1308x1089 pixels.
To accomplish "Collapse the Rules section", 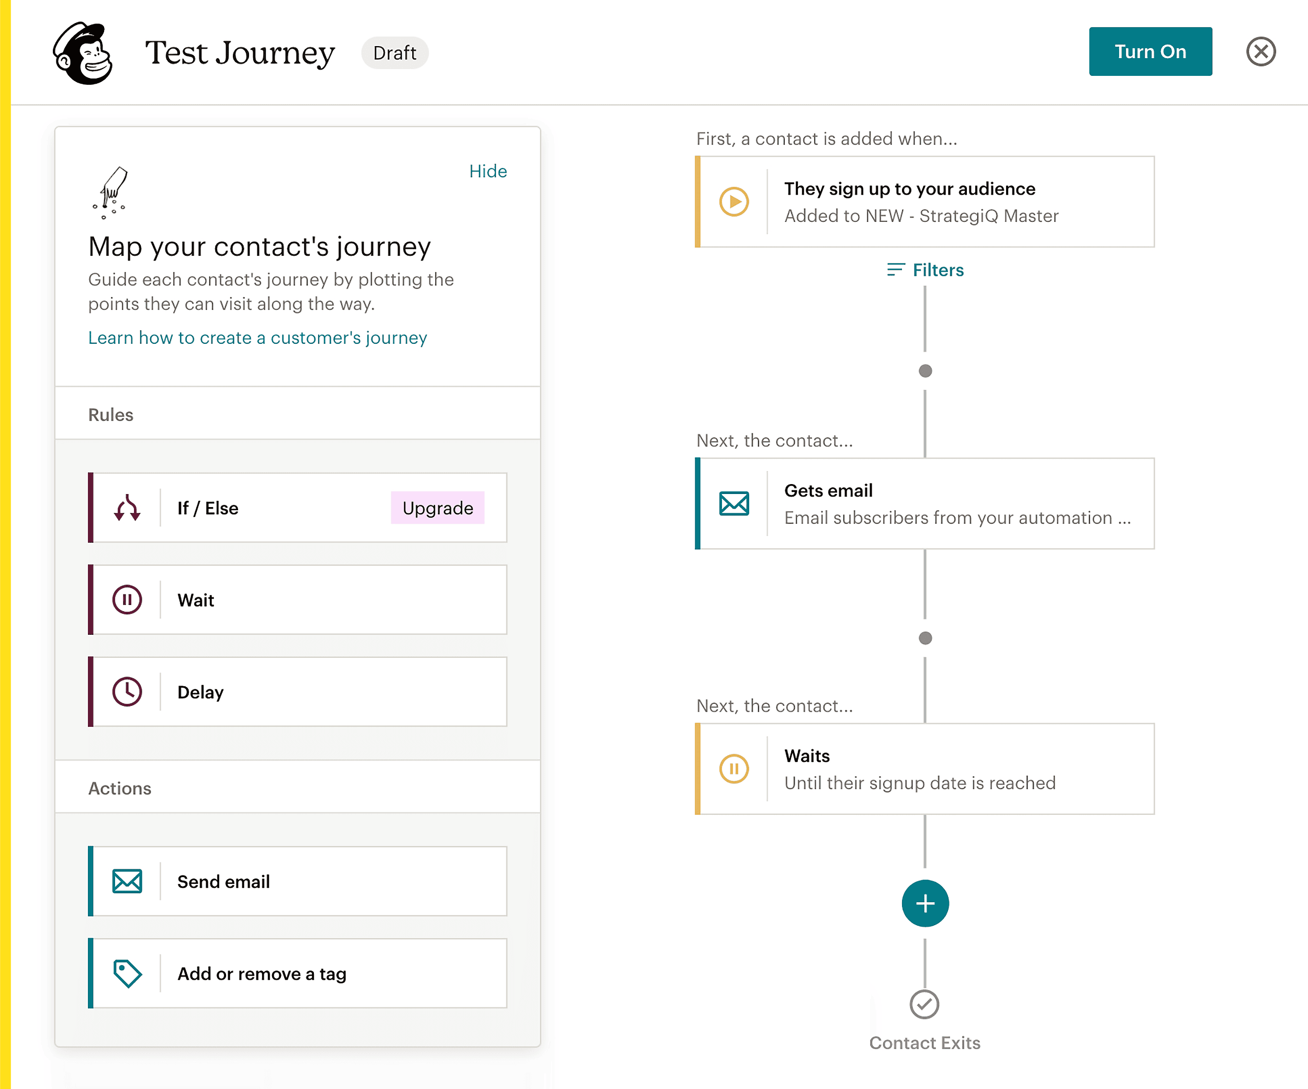I will pyautogui.click(x=110, y=414).
